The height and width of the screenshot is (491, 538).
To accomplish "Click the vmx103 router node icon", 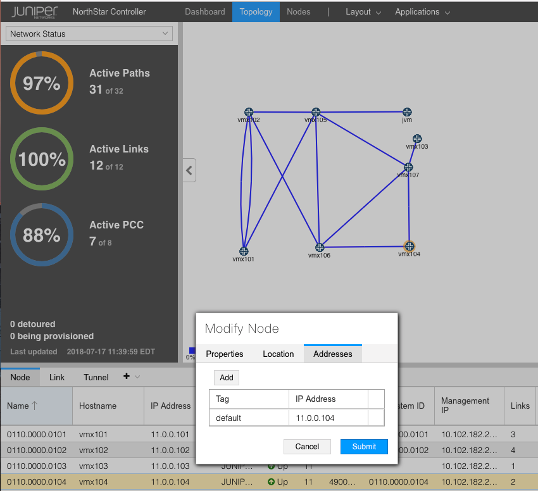I will pyautogui.click(x=417, y=139).
